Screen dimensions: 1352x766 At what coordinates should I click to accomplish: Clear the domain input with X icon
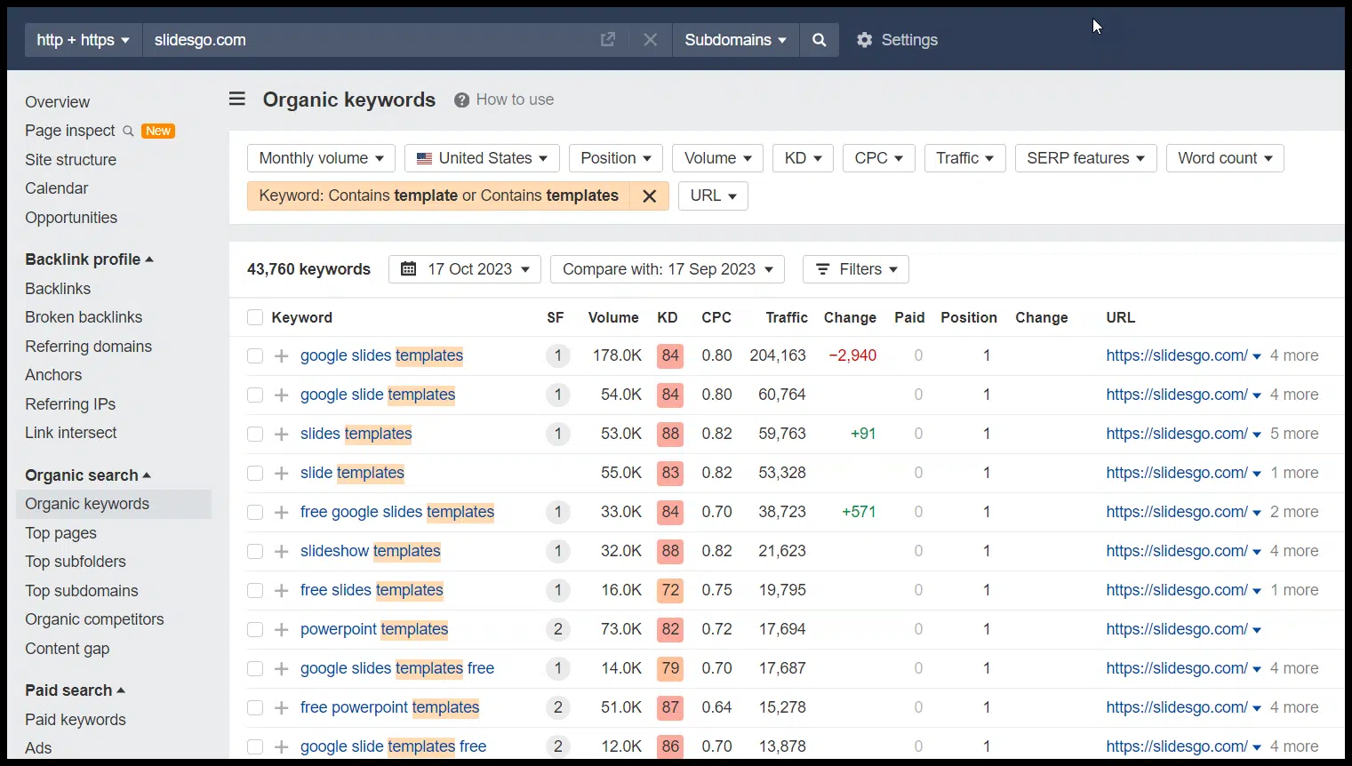point(651,40)
